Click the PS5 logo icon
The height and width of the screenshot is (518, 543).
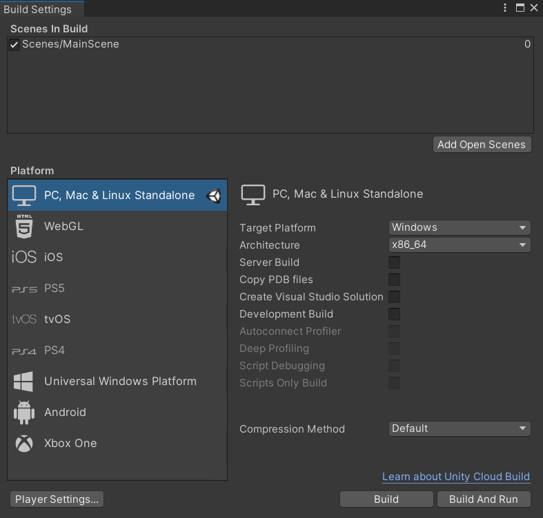point(24,289)
